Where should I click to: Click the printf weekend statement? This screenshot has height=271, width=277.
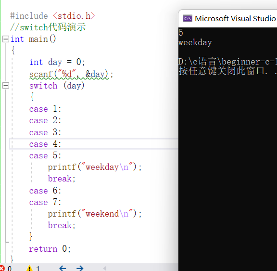tap(95, 214)
